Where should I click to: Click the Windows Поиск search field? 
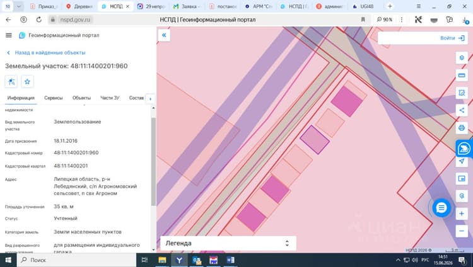point(76,260)
